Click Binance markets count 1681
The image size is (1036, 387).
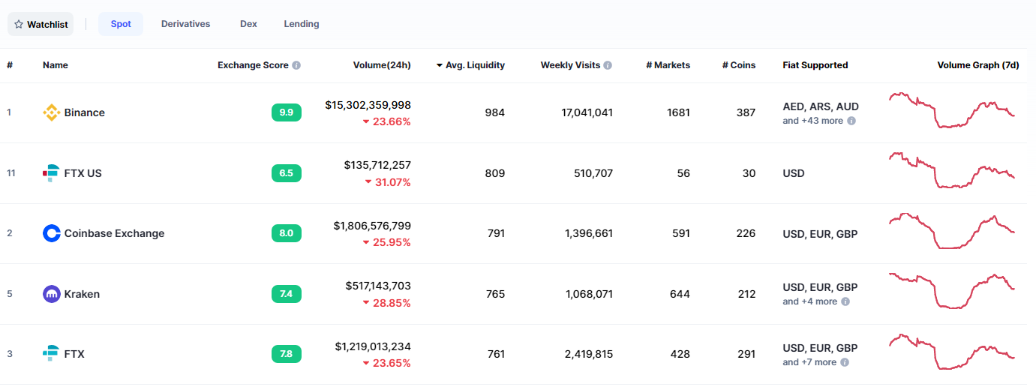pyautogui.click(x=678, y=112)
